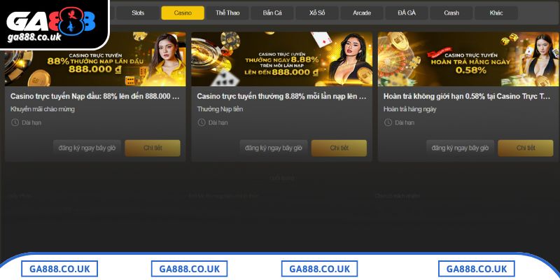Click clock icon on 8.88% deposit card
This screenshot has width=560, height=280.
[202, 122]
